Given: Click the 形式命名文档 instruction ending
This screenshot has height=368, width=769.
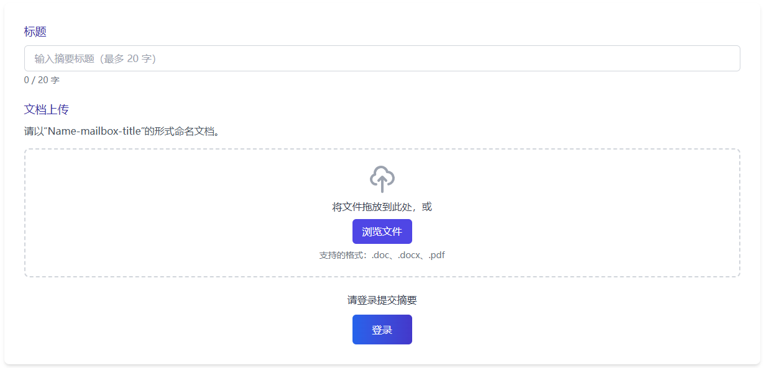Looking at the screenshot, I should (x=186, y=132).
